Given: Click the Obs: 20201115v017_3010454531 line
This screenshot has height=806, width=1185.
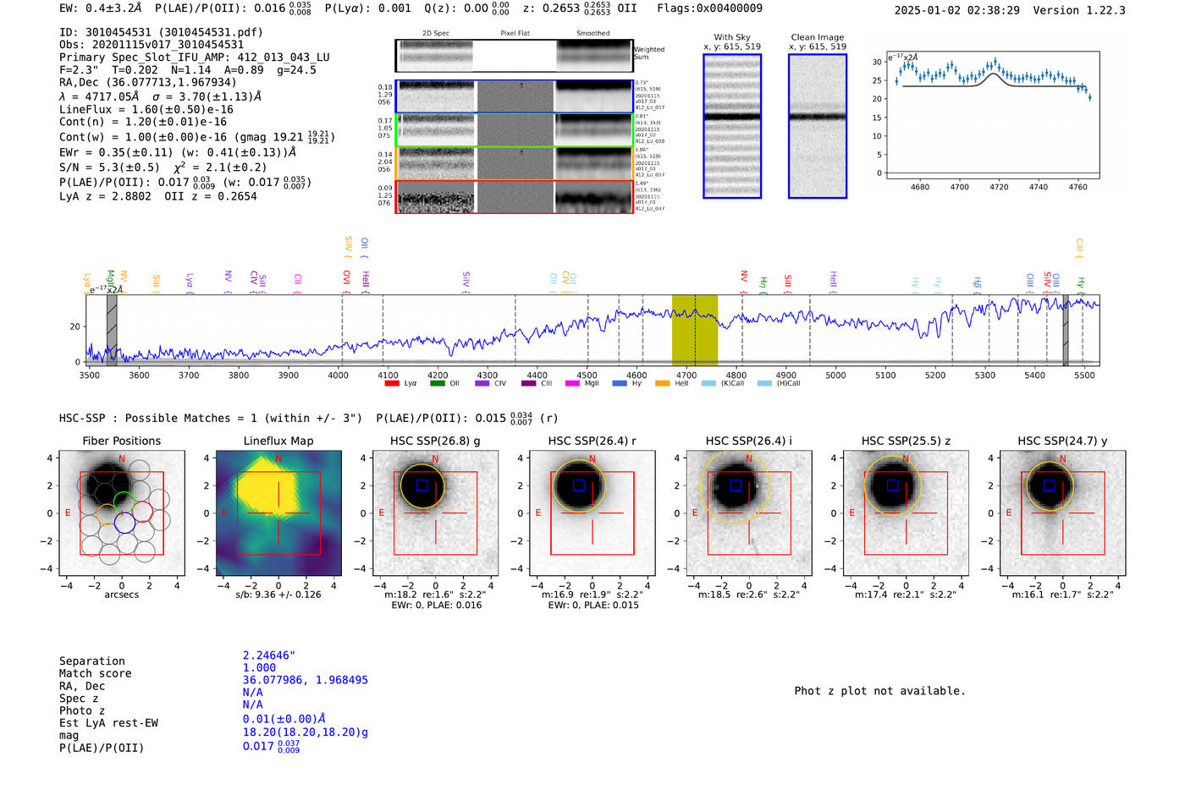Looking at the screenshot, I should pos(152,45).
